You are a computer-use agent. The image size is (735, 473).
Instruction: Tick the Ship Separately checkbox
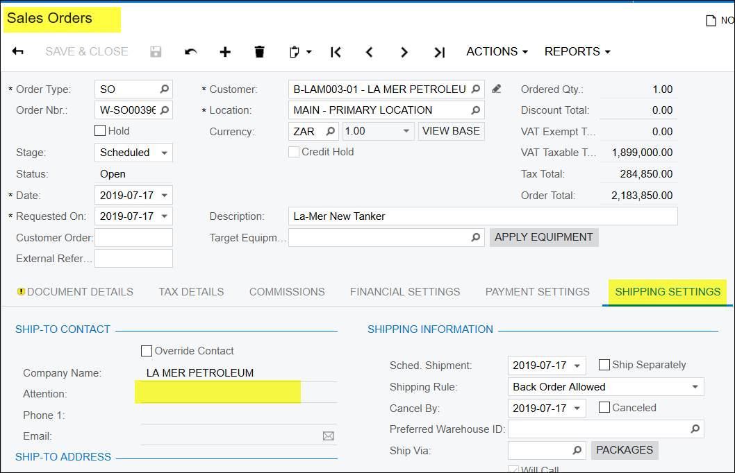[x=604, y=365]
